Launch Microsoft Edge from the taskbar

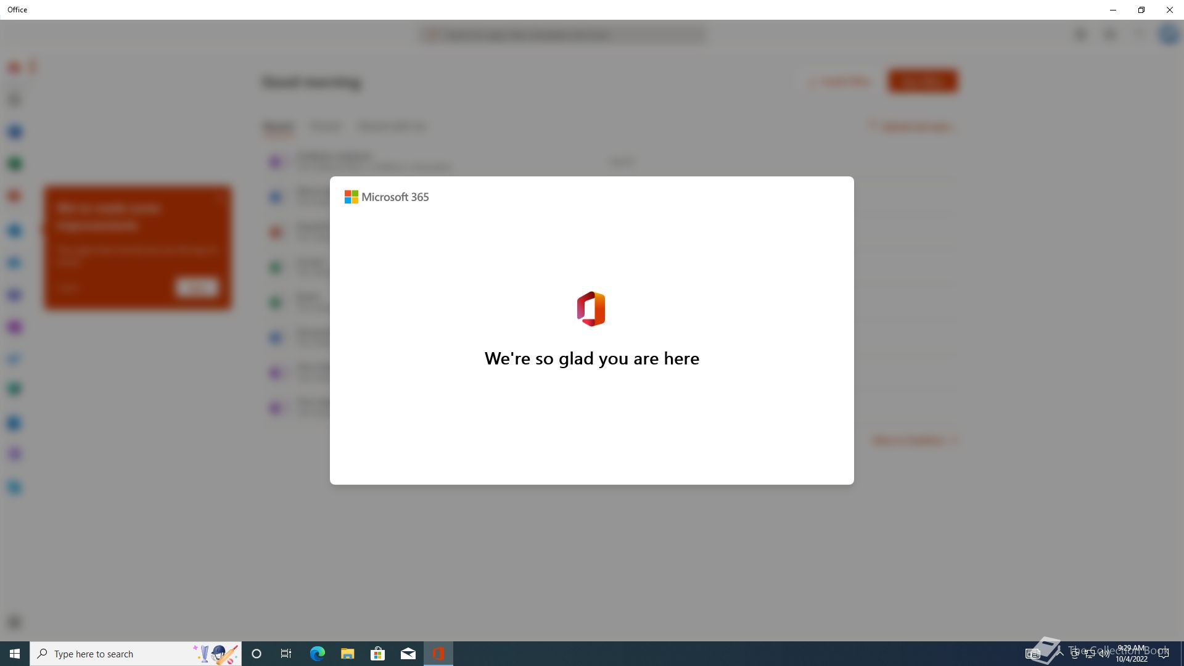[317, 654]
